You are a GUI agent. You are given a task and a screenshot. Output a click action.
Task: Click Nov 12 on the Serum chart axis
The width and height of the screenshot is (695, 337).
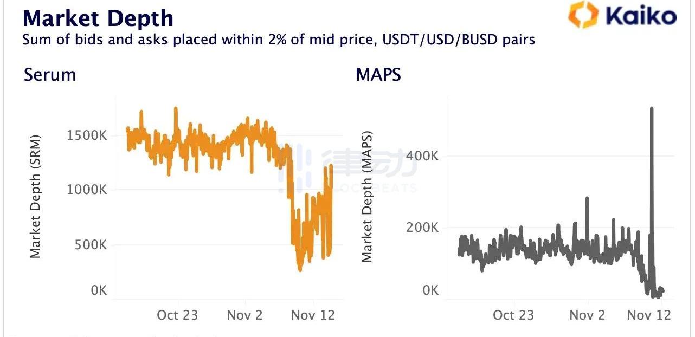313,315
